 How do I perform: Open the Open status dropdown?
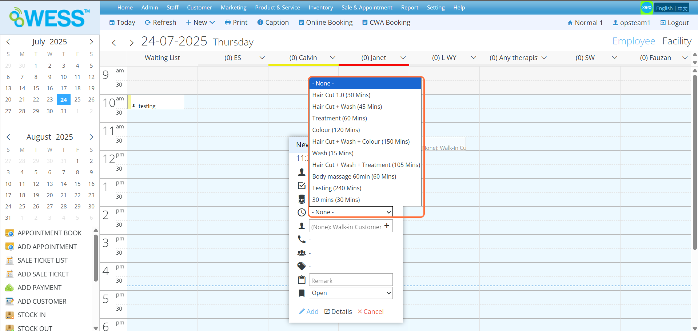click(351, 293)
